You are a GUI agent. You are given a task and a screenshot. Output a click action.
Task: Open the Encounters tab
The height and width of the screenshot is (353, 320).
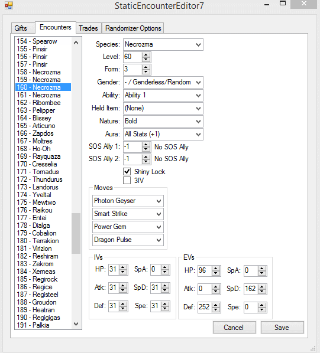coord(56,27)
